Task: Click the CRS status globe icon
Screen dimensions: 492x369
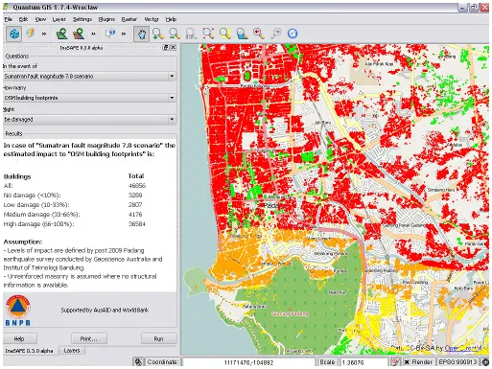Action: 485,362
